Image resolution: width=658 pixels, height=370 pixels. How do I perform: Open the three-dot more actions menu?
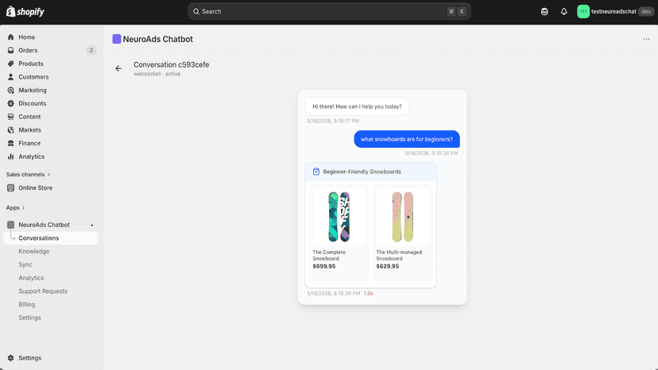click(x=646, y=39)
